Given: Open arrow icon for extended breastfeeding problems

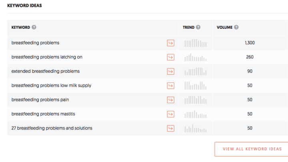Looking at the screenshot, I should click(x=171, y=72).
